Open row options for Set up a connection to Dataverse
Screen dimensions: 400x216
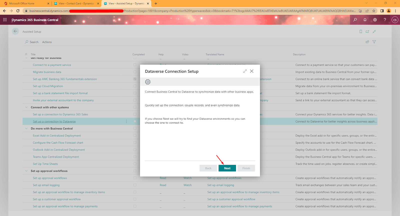[x=126, y=121]
